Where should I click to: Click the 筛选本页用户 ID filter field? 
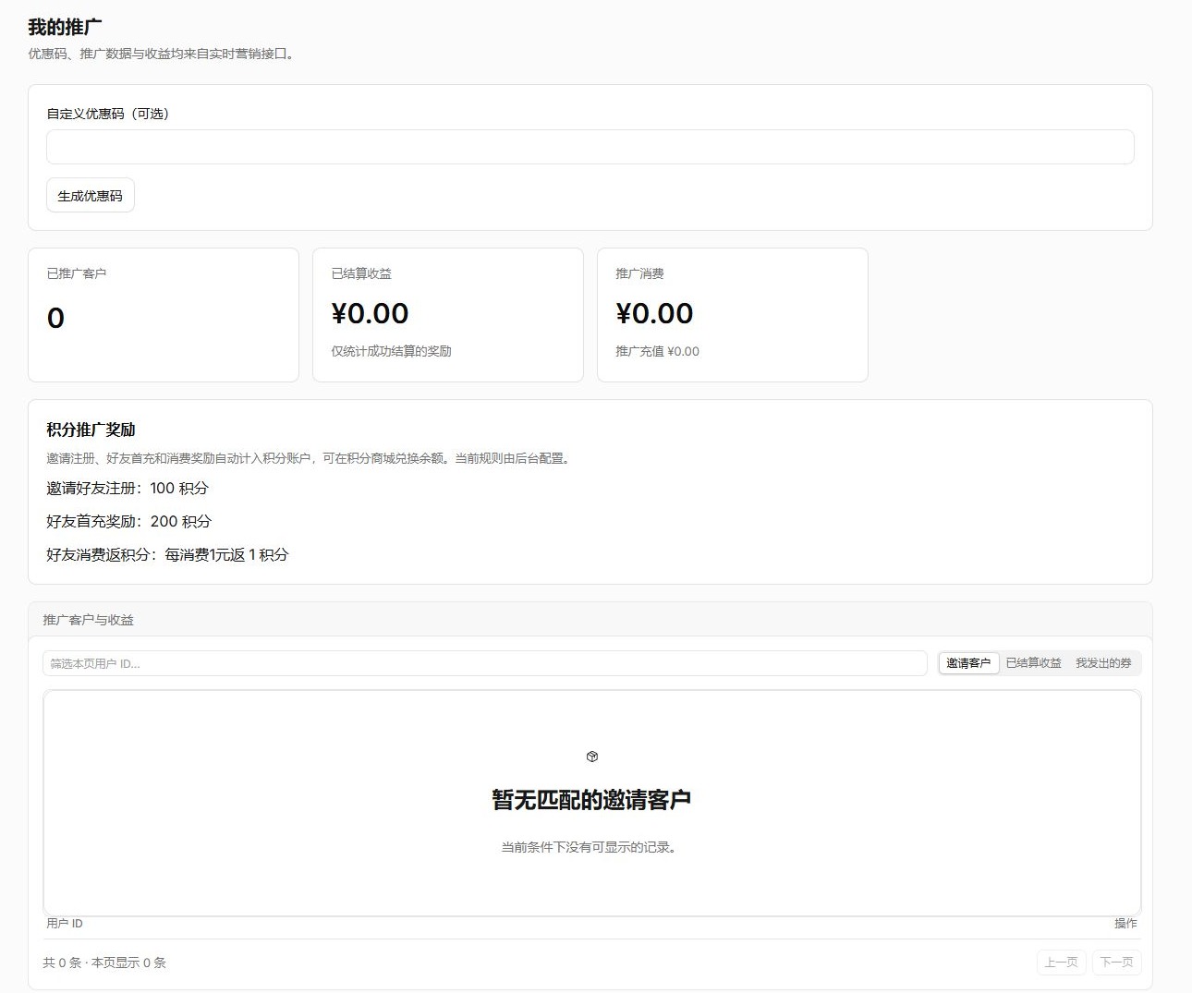(484, 663)
